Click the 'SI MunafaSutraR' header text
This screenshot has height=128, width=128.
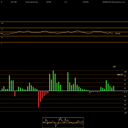coord(31,2)
